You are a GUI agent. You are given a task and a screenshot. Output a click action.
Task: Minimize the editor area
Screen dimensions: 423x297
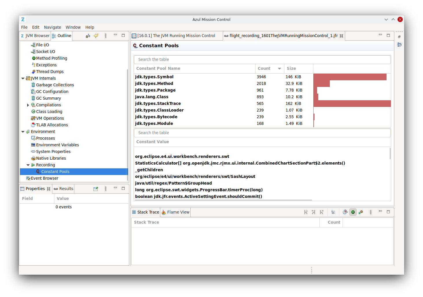[380, 35]
